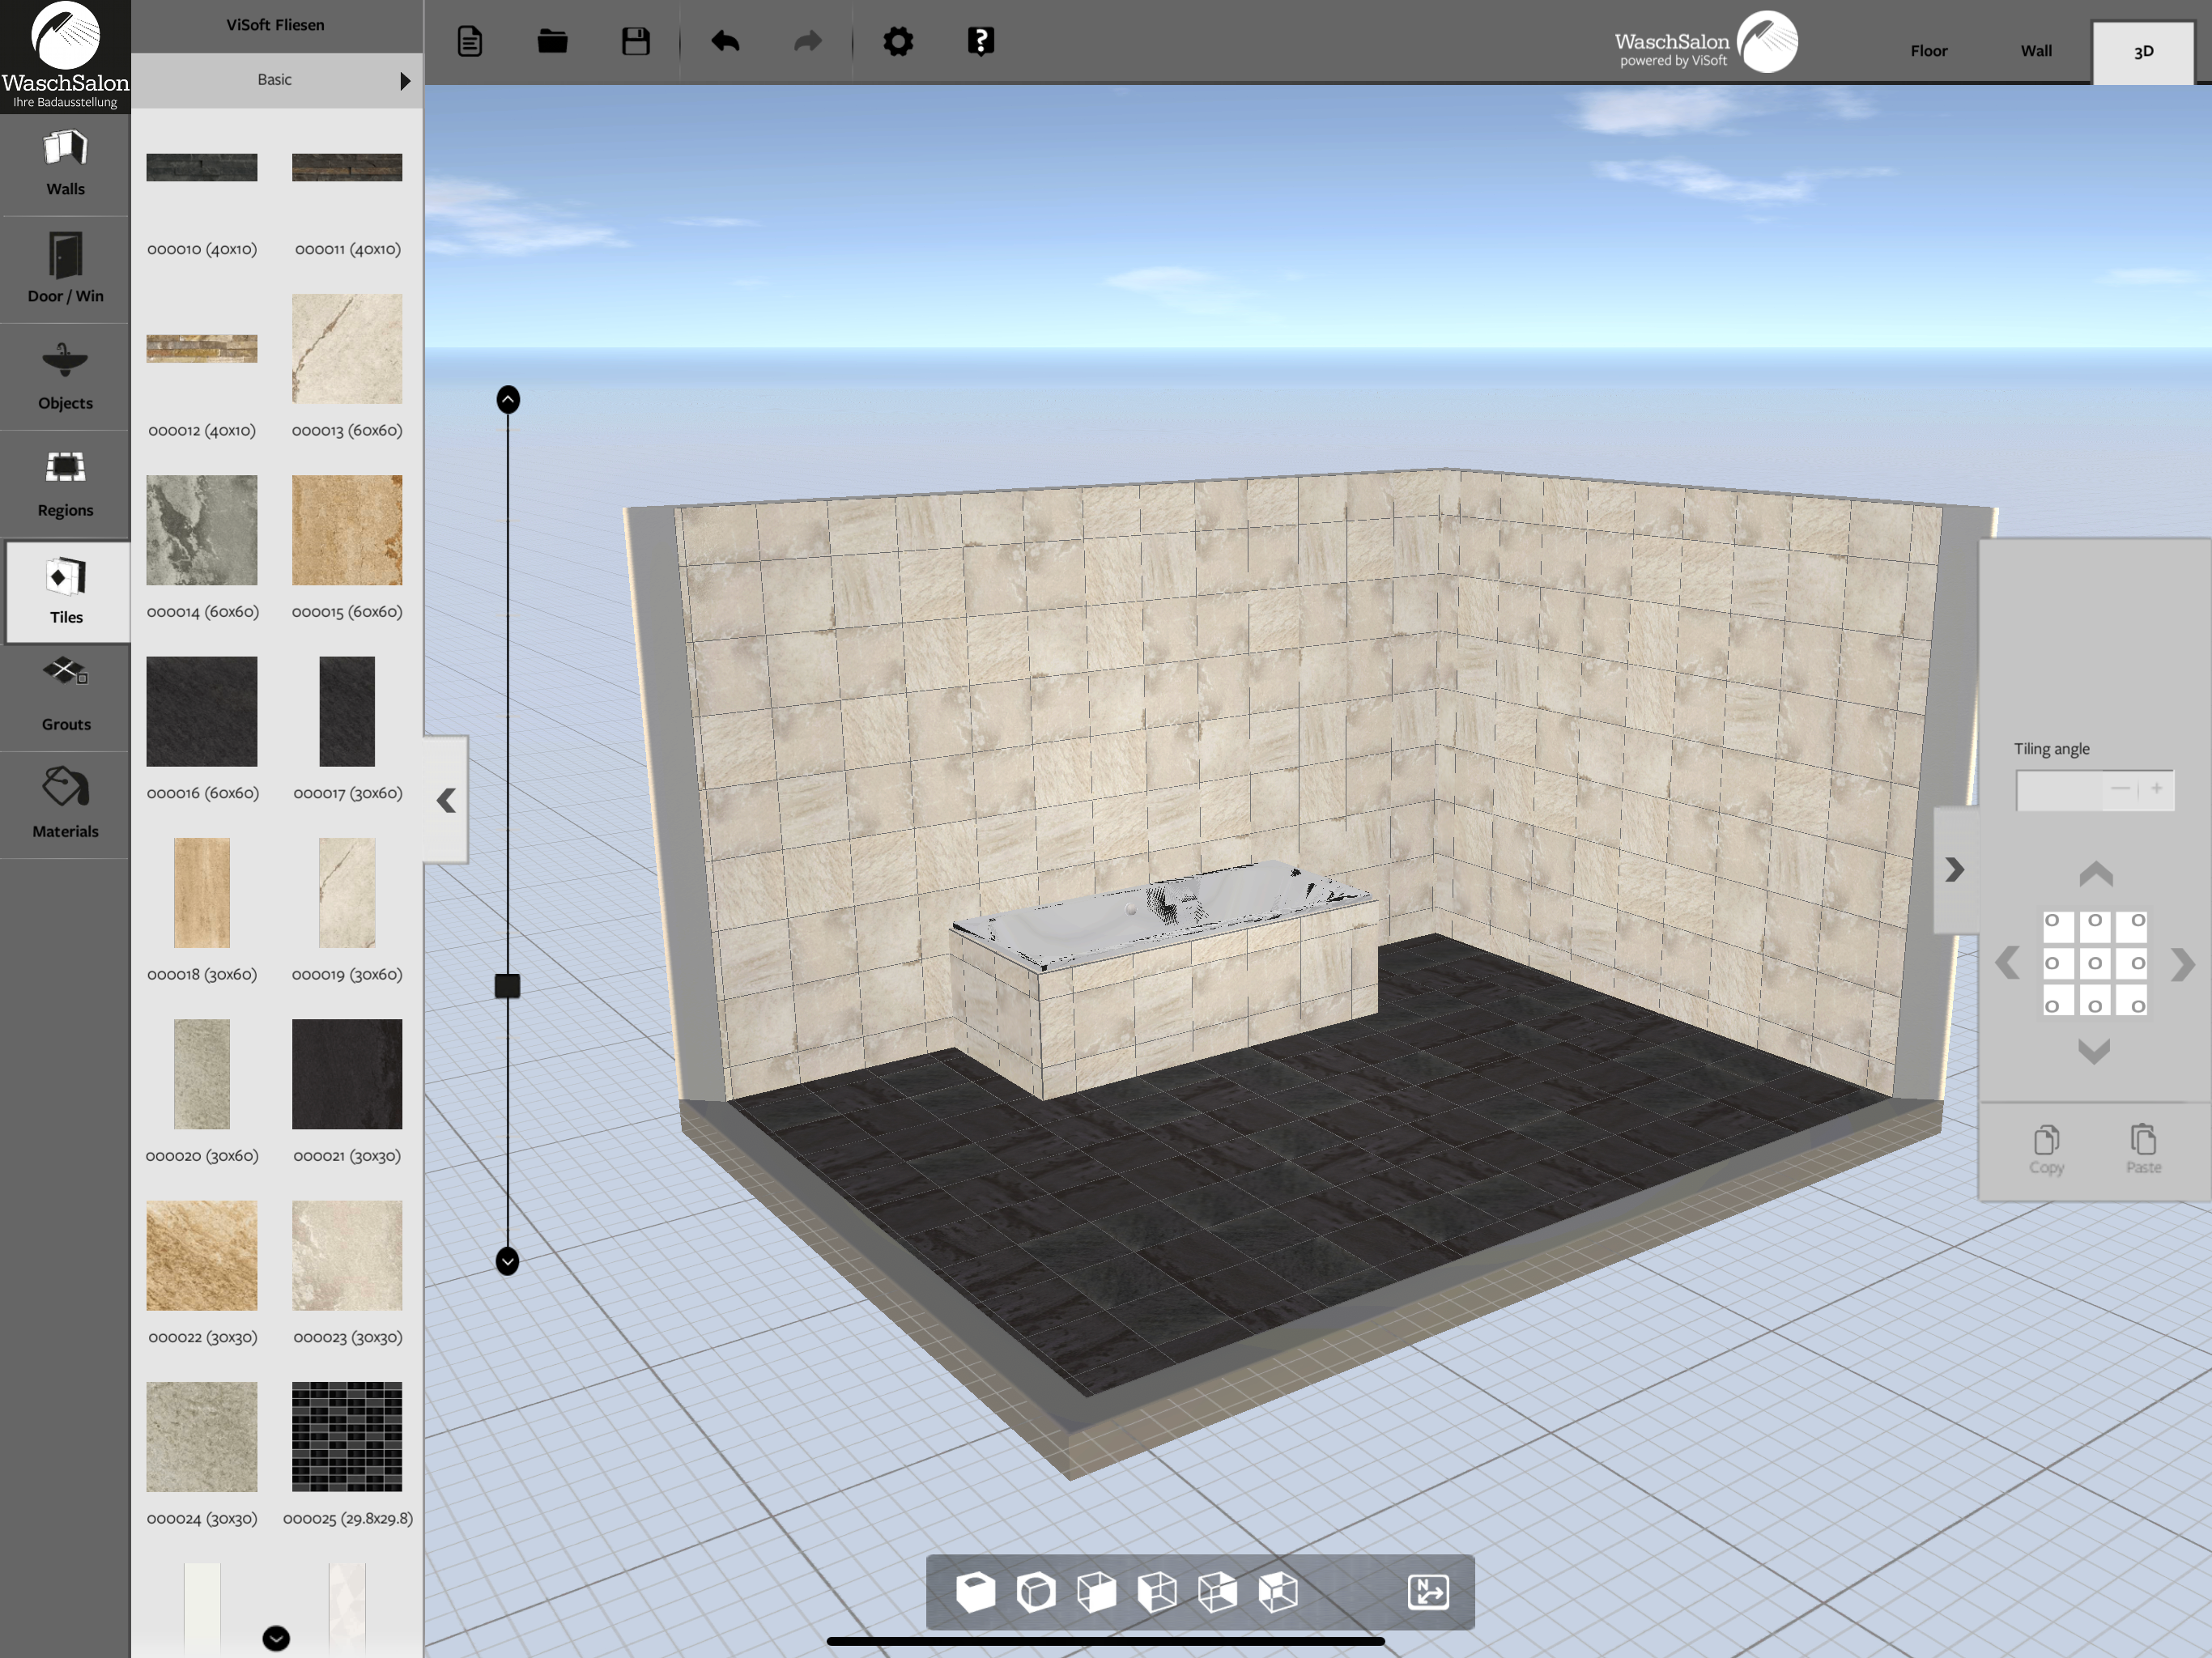The width and height of the screenshot is (2212, 1658).
Task: Choose solid cube view mode
Action: (x=975, y=1592)
